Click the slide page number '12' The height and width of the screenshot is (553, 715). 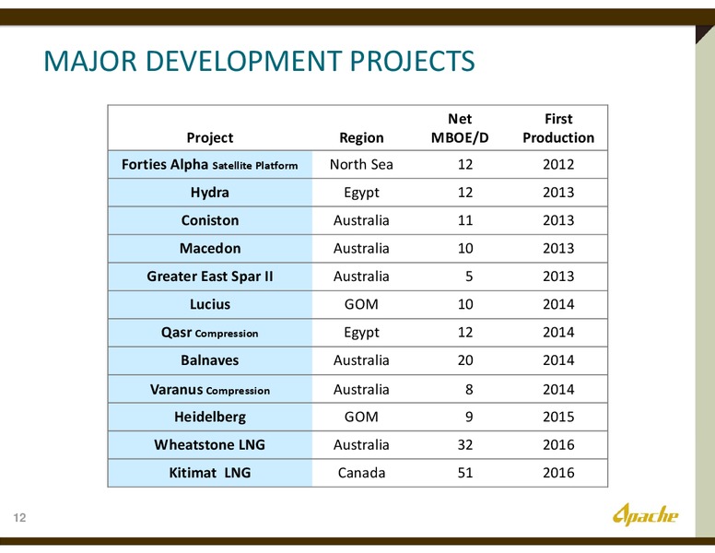tap(19, 517)
